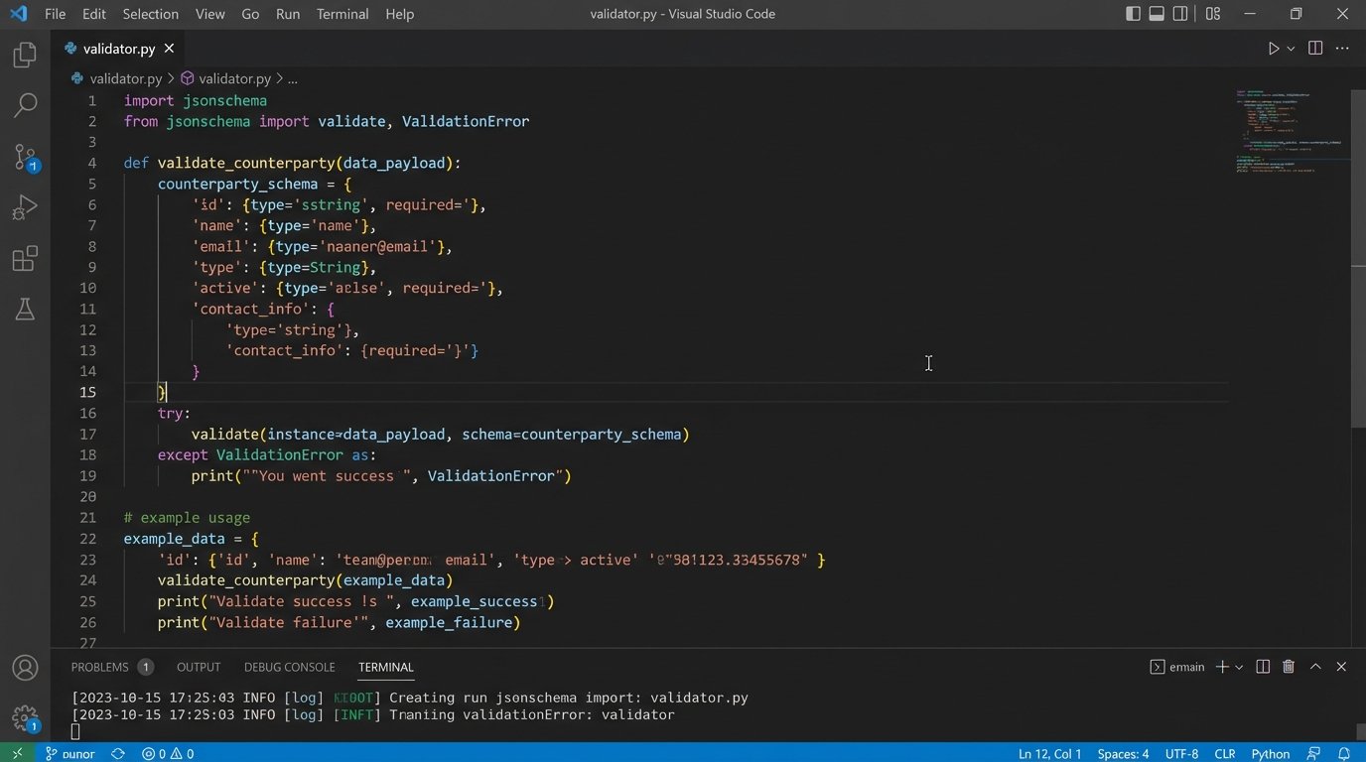The height and width of the screenshot is (762, 1366).
Task: Open the dropdown next to Run Python File
Action: click(1292, 49)
